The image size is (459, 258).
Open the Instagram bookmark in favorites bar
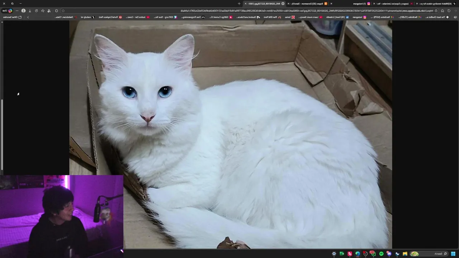pos(359,17)
